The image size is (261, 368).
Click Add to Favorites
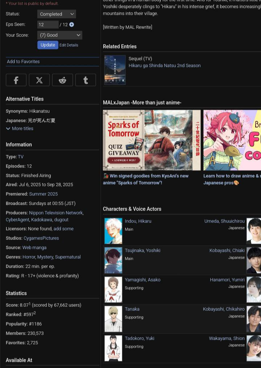[x=23, y=62]
